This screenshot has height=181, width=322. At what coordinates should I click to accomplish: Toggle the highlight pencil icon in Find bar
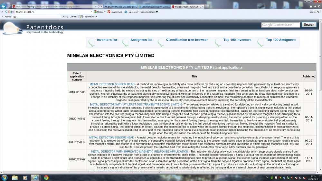[80, 17]
